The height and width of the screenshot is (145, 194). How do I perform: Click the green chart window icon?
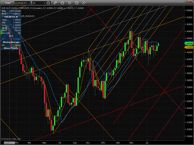pyautogui.click(x=2, y=3)
